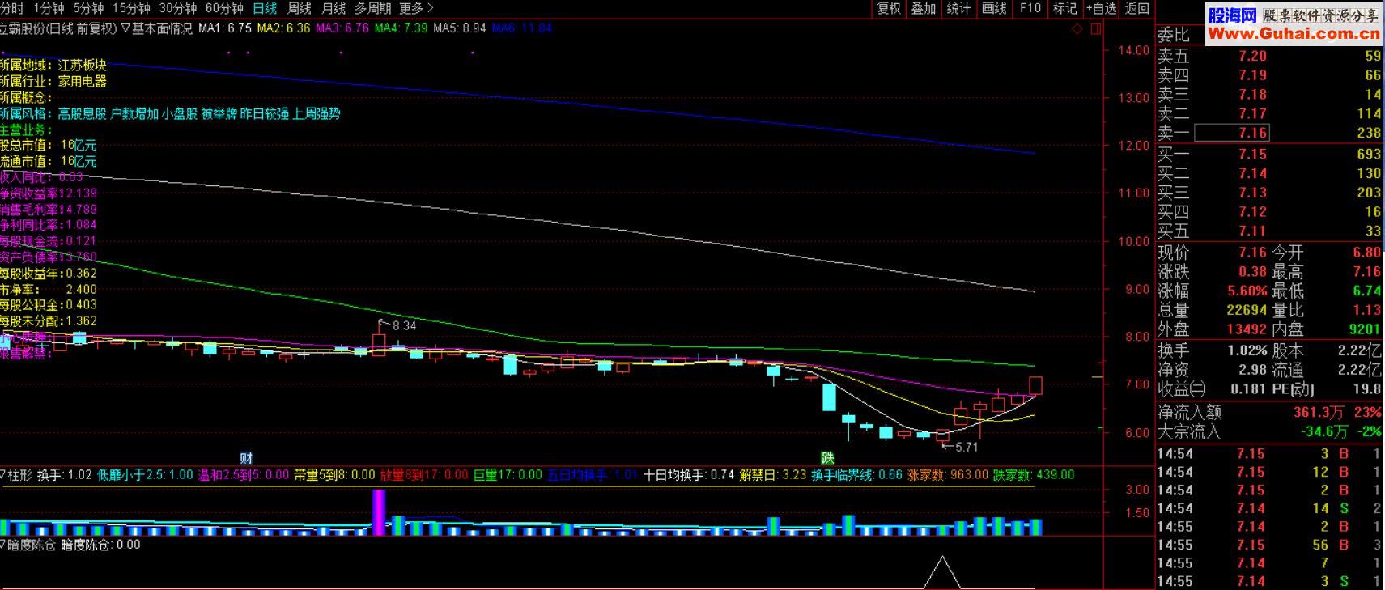This screenshot has height=590, width=1385.
Task: Click the tall purple volume bar
Action: (x=379, y=512)
